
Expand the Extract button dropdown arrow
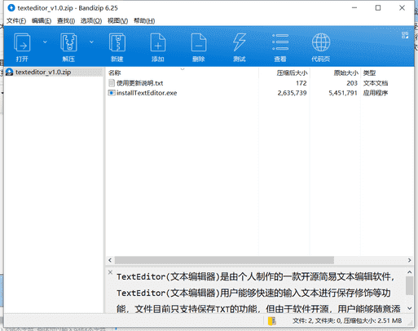click(x=91, y=42)
